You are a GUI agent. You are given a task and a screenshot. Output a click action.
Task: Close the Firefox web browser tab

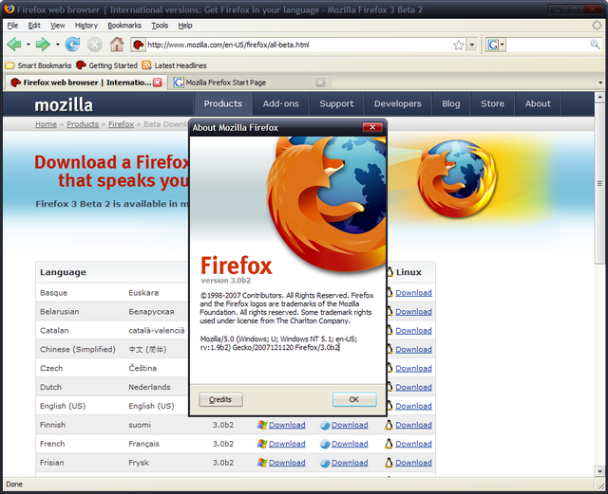[x=158, y=82]
